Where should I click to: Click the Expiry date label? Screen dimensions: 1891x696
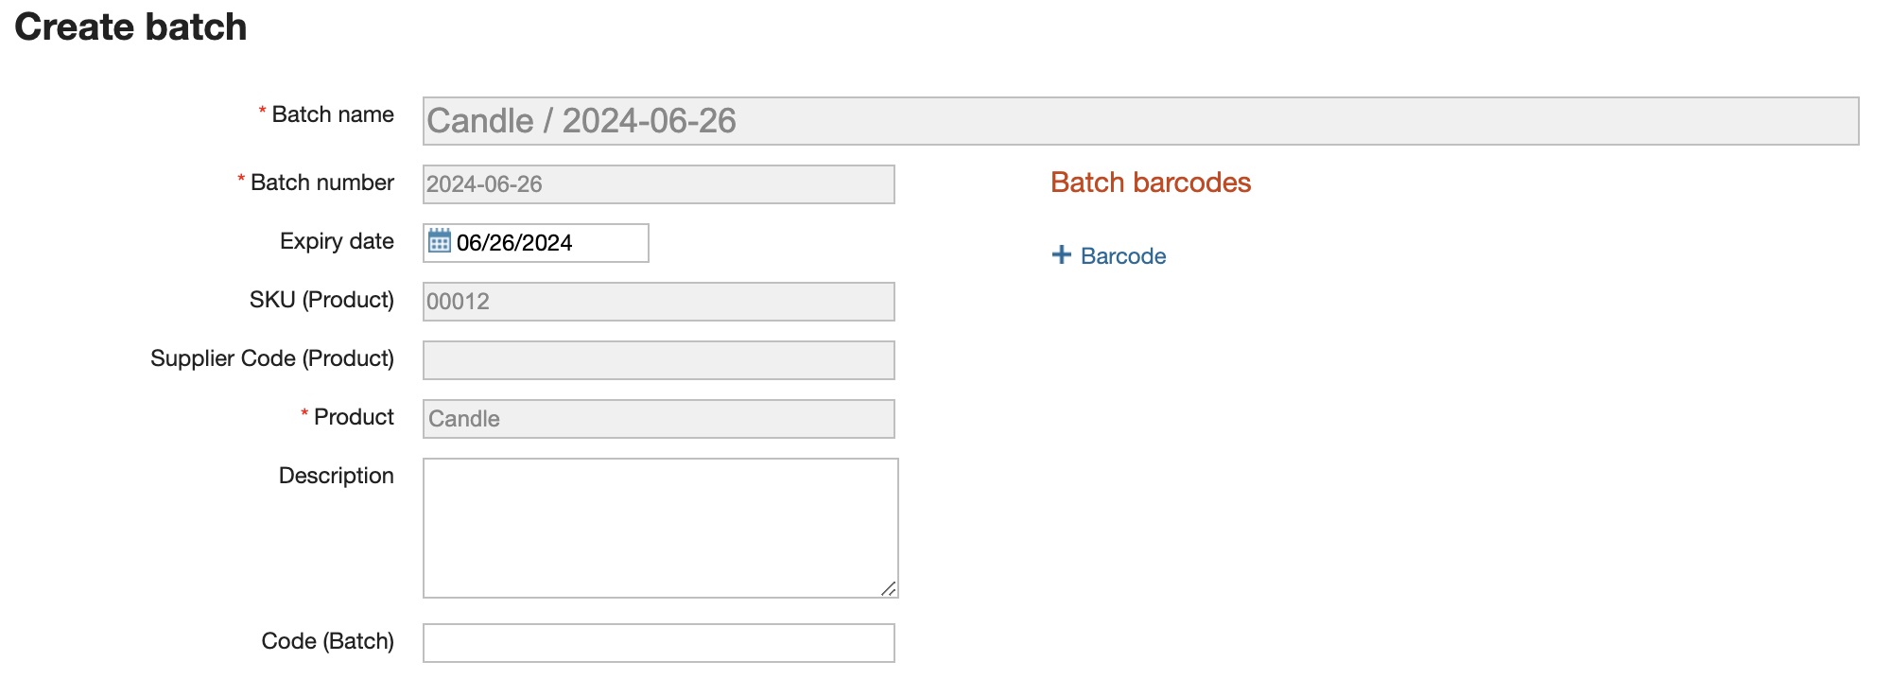tap(335, 241)
